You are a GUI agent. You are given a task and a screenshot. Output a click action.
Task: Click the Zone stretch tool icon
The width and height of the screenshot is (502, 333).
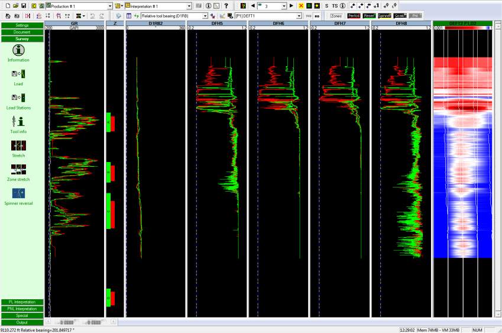point(18,169)
